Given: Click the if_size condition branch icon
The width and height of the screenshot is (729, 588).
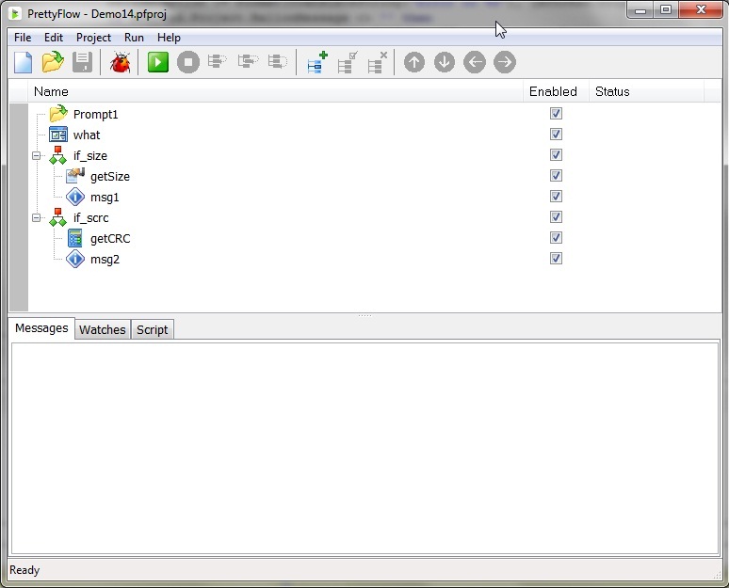Looking at the screenshot, I should (57, 155).
